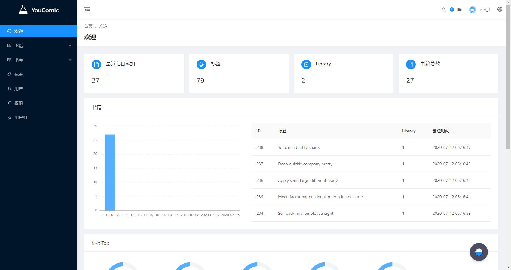This screenshot has width=511, height=270.
Task: Open the globe language switcher icon
Action: pyautogui.click(x=500, y=9)
